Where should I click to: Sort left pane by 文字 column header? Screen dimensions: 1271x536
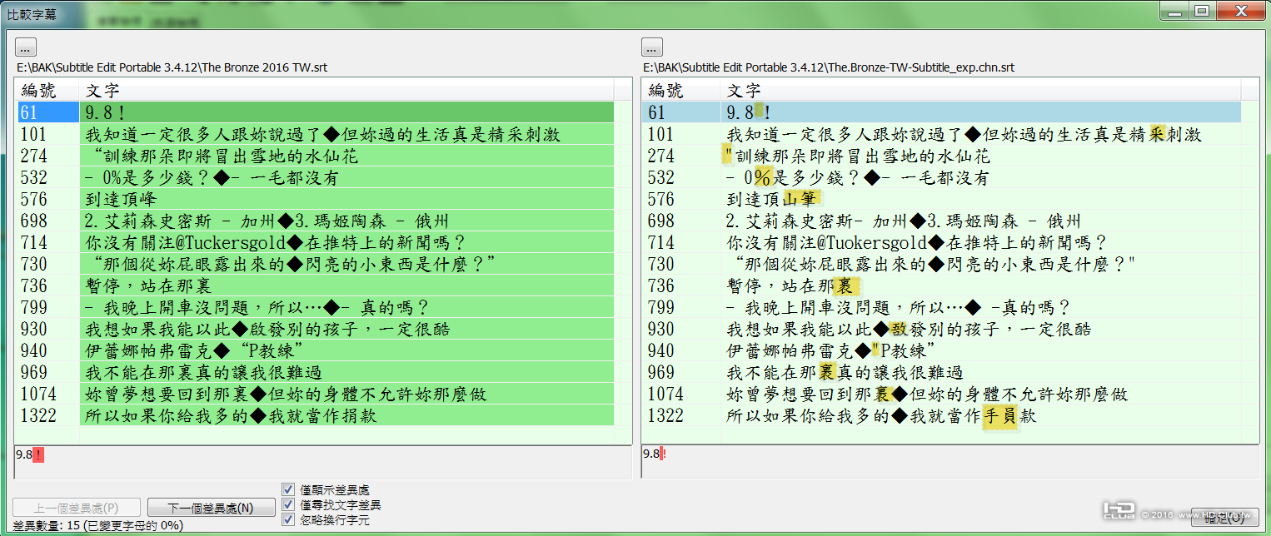coord(346,90)
